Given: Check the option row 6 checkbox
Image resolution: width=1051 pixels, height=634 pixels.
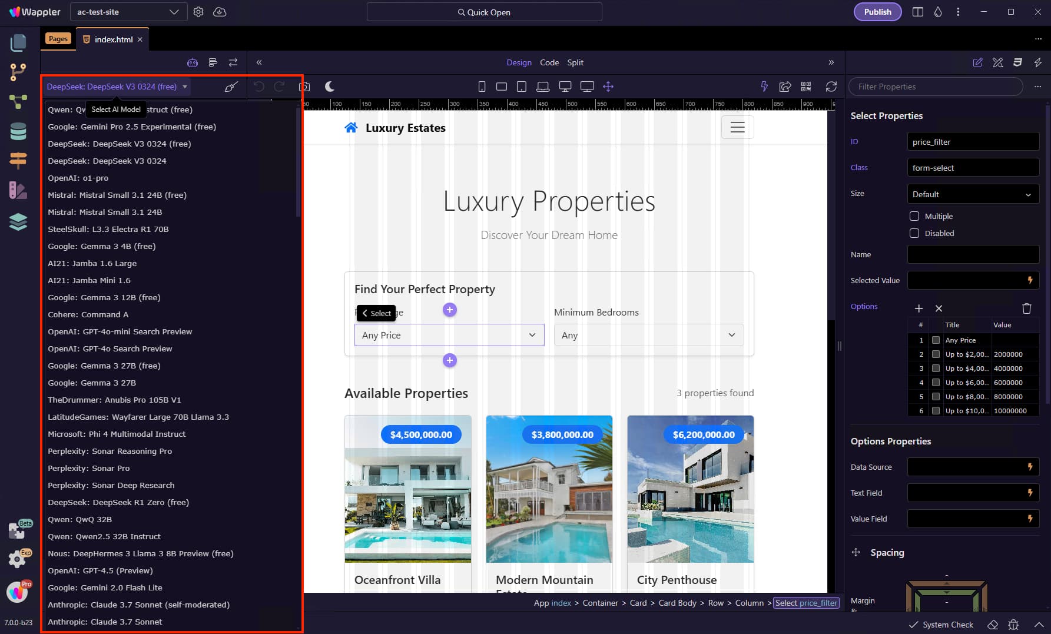Looking at the screenshot, I should point(936,411).
